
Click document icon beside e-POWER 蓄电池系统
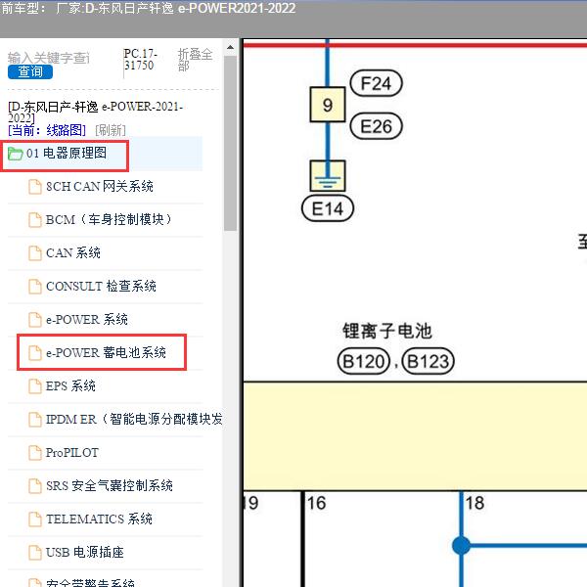35,353
